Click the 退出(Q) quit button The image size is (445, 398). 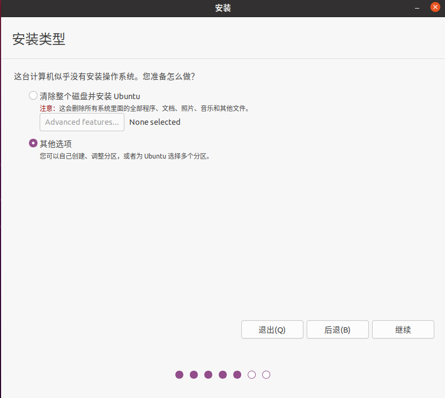coord(272,329)
